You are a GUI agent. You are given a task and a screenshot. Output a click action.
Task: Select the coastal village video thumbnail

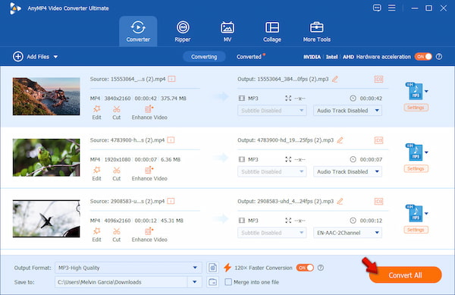click(x=46, y=96)
